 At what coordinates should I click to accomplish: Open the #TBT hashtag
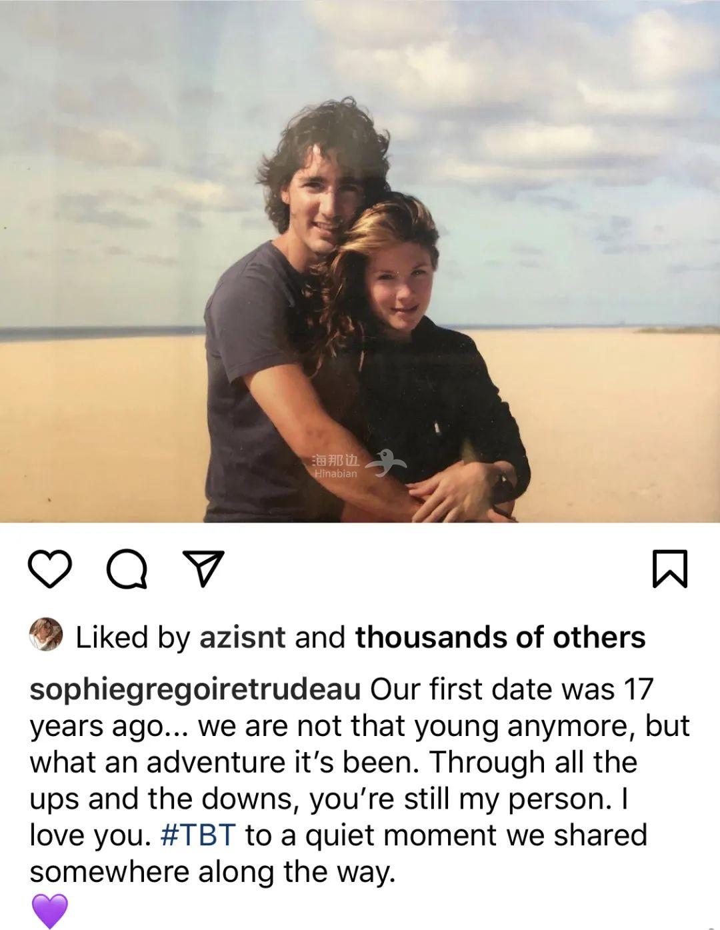click(x=199, y=835)
